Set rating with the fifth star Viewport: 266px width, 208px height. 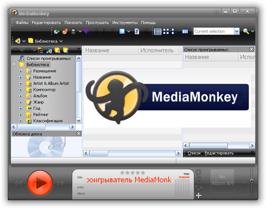pos(143,173)
